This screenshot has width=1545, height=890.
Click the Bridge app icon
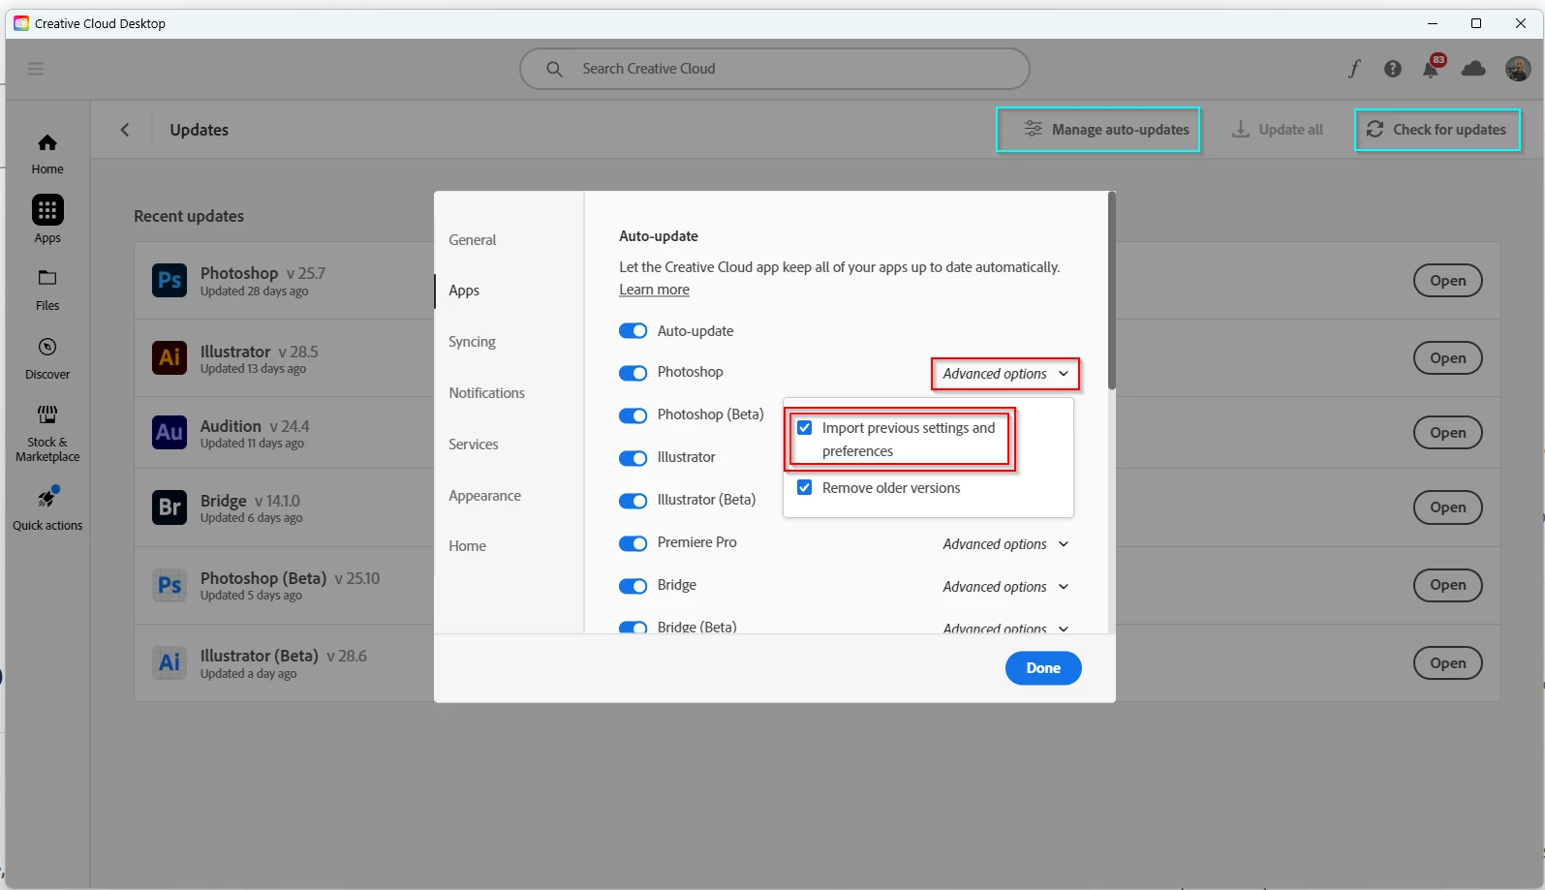[x=170, y=506]
